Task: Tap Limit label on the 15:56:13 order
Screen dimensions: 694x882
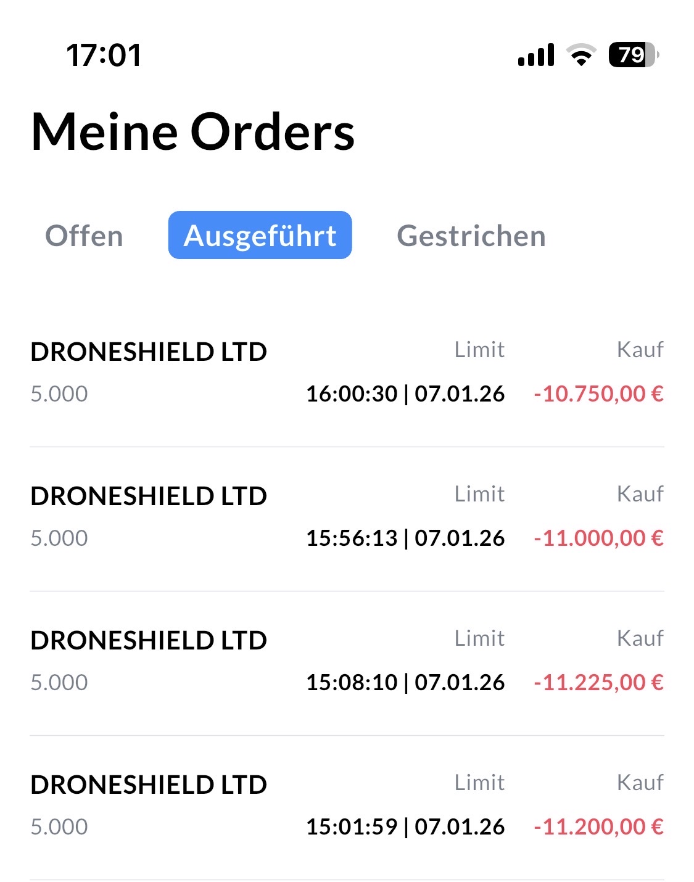Action: click(x=479, y=494)
